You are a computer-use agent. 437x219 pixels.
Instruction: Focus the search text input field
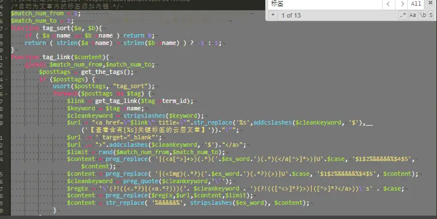[325, 4]
